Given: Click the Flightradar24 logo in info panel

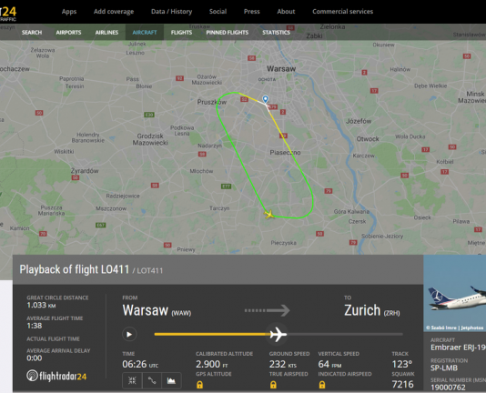Looking at the screenshot, I should coord(56,376).
